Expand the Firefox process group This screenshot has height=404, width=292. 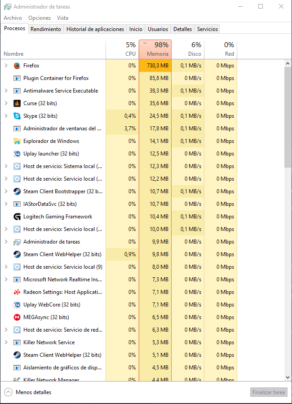[x=6, y=66]
